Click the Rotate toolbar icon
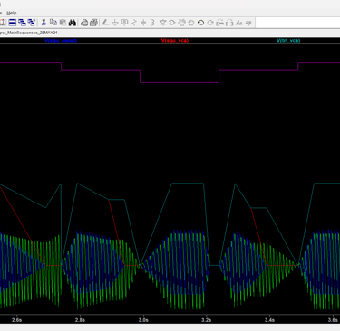 pos(220,23)
